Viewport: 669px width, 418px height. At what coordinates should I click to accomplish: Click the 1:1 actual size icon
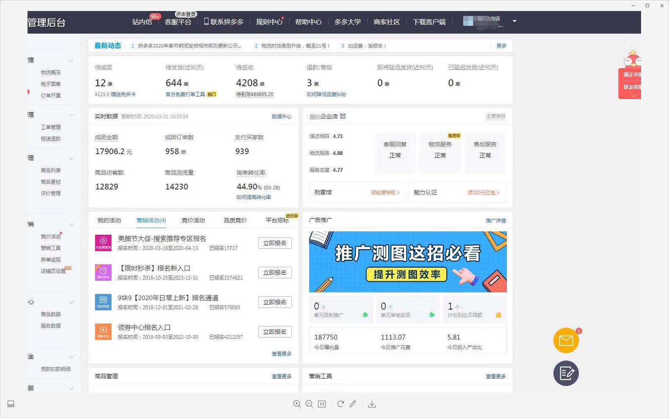(322, 404)
